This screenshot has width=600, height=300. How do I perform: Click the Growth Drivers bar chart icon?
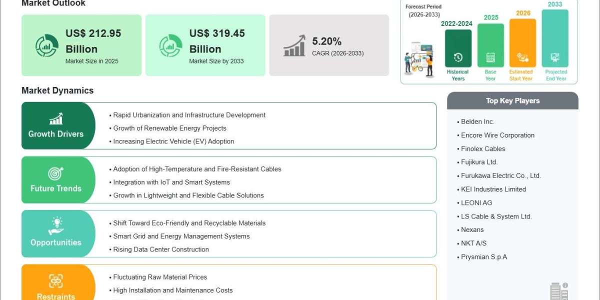pos(56,119)
